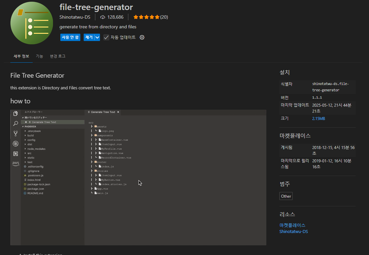Click 2018-12-15 published date value
The width and height of the screenshot is (369, 255).
[x=333, y=150]
